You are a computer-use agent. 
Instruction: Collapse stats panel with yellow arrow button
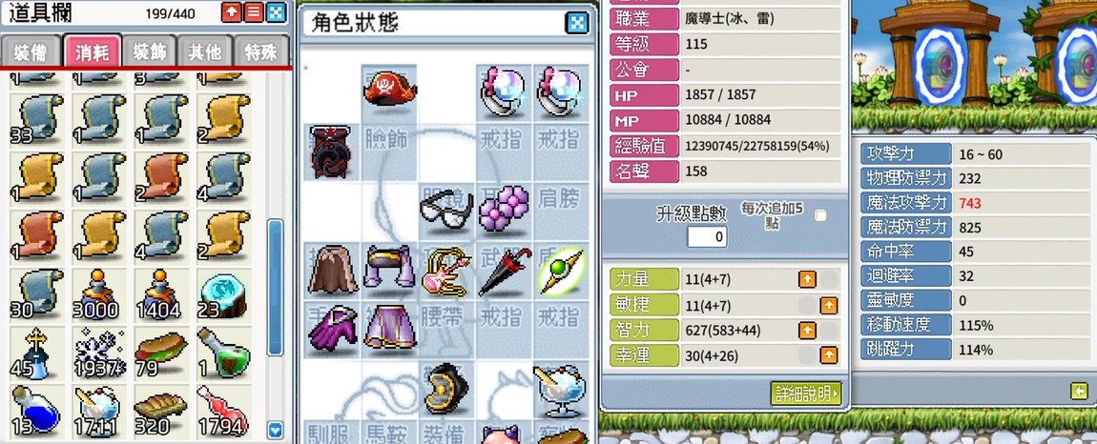coord(1080,392)
